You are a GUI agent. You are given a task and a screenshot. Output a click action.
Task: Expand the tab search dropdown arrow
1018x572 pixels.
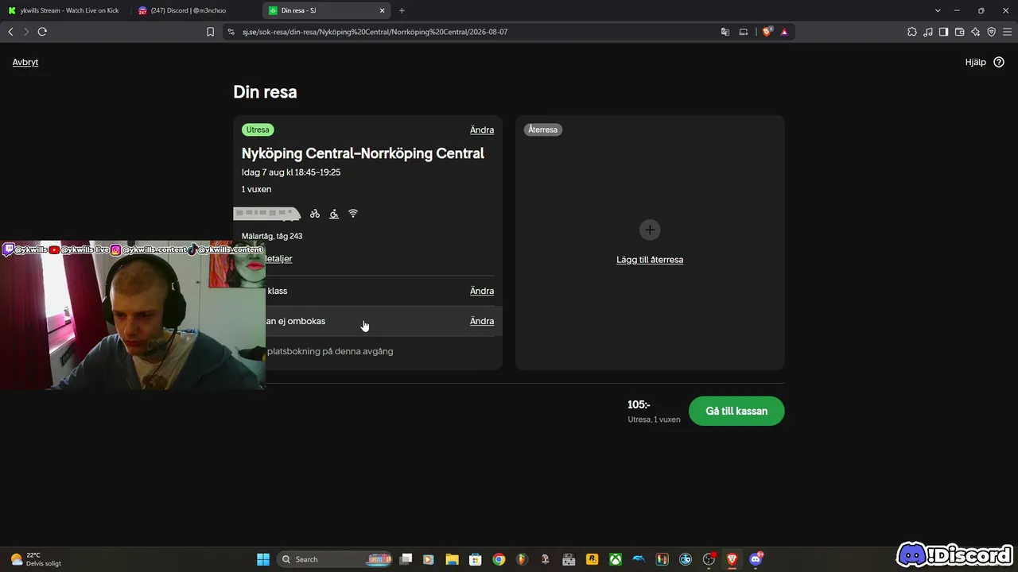pos(938,10)
